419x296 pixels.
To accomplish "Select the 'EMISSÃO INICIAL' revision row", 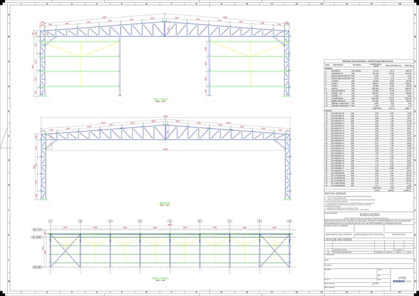I will 369,250.
